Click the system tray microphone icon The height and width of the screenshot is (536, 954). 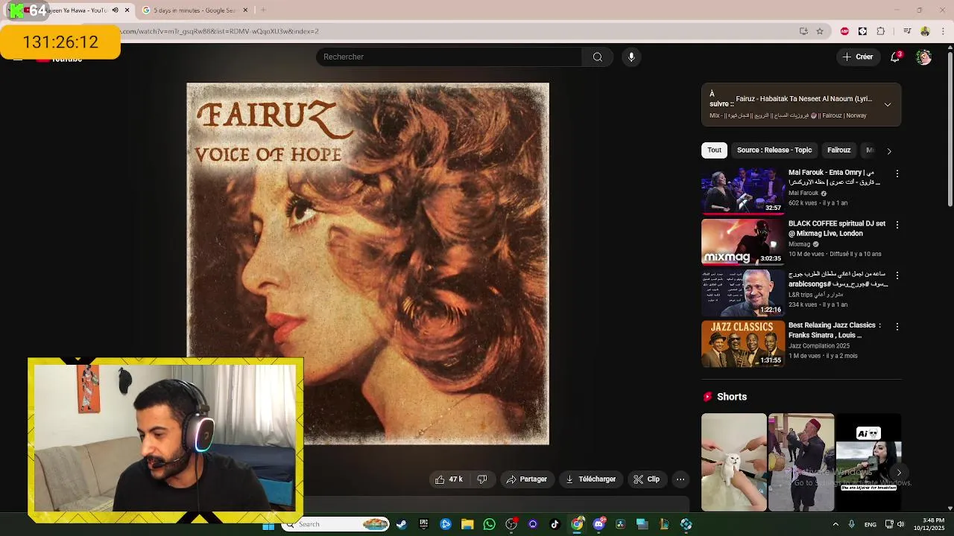(852, 525)
